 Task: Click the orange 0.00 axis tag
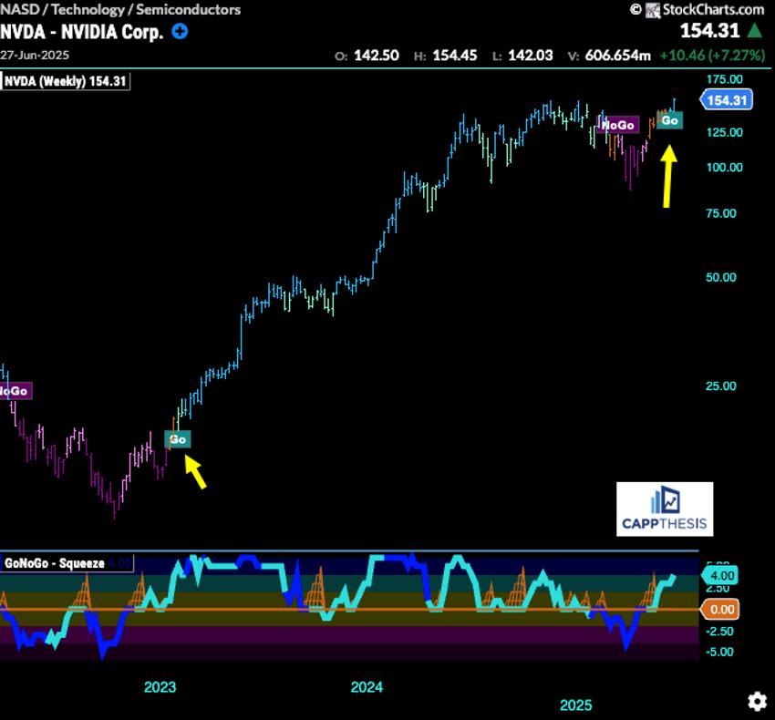click(x=720, y=610)
